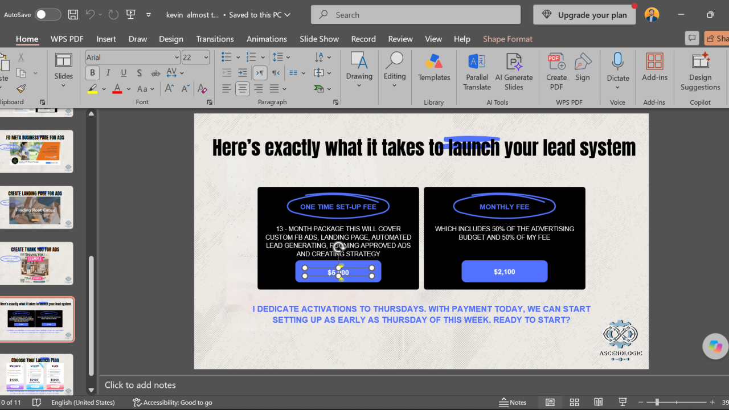Screen dimensions: 729x410
Task: Switch to the Transitions tab
Action: pos(215,39)
